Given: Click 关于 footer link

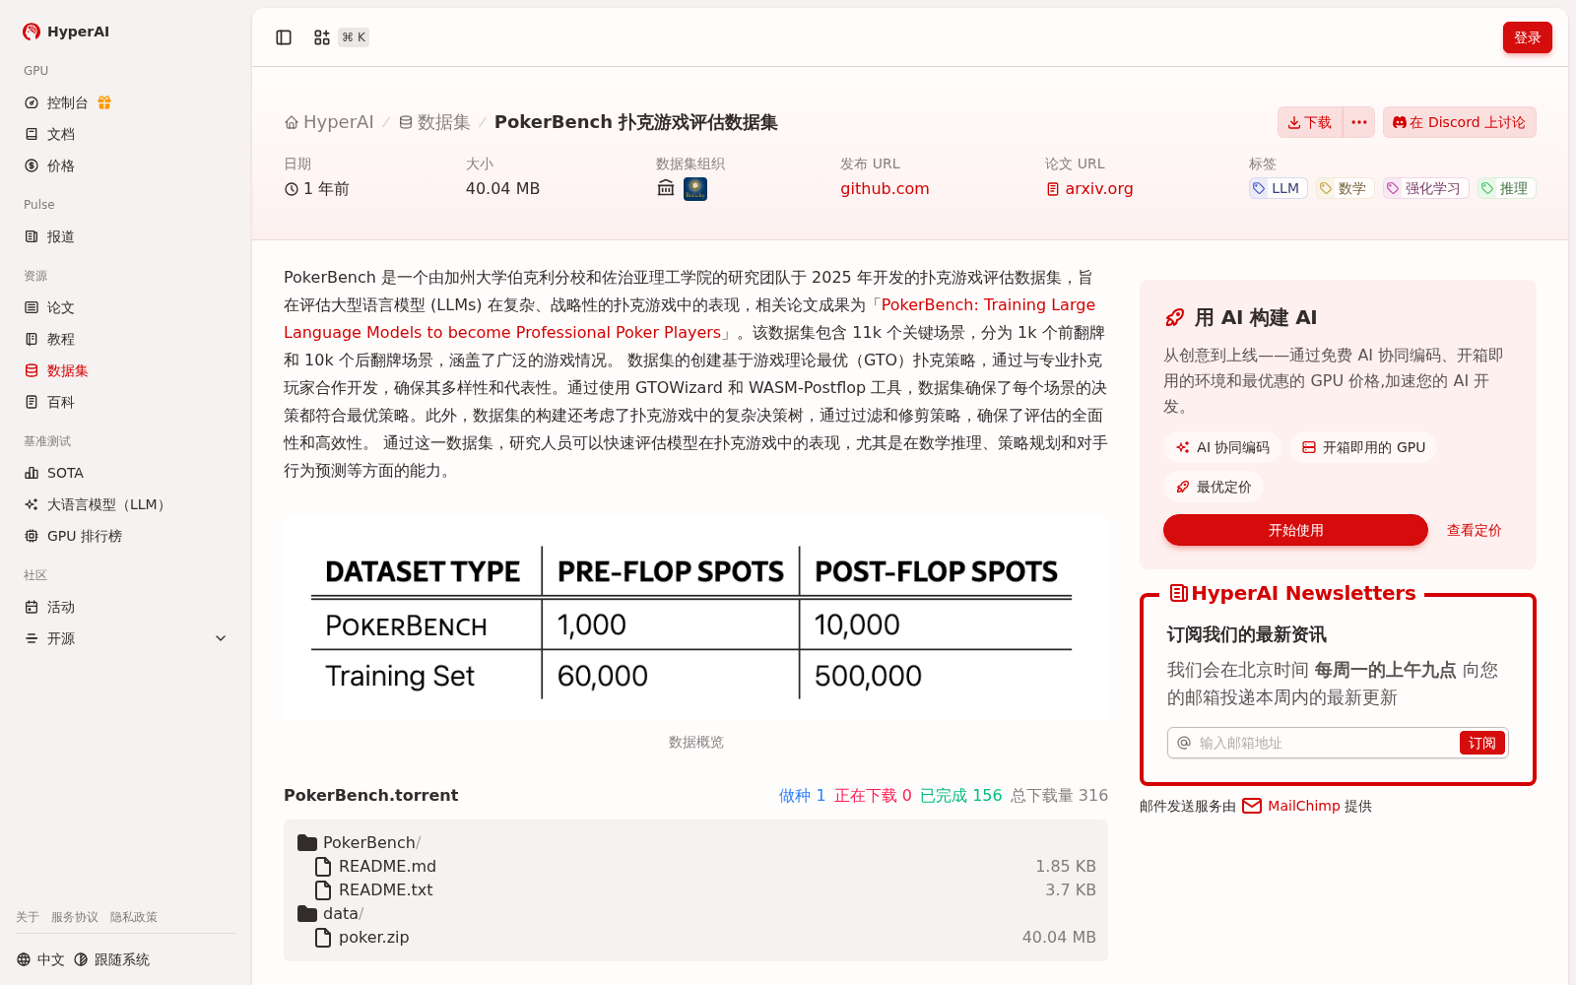Looking at the screenshot, I should coord(28,917).
